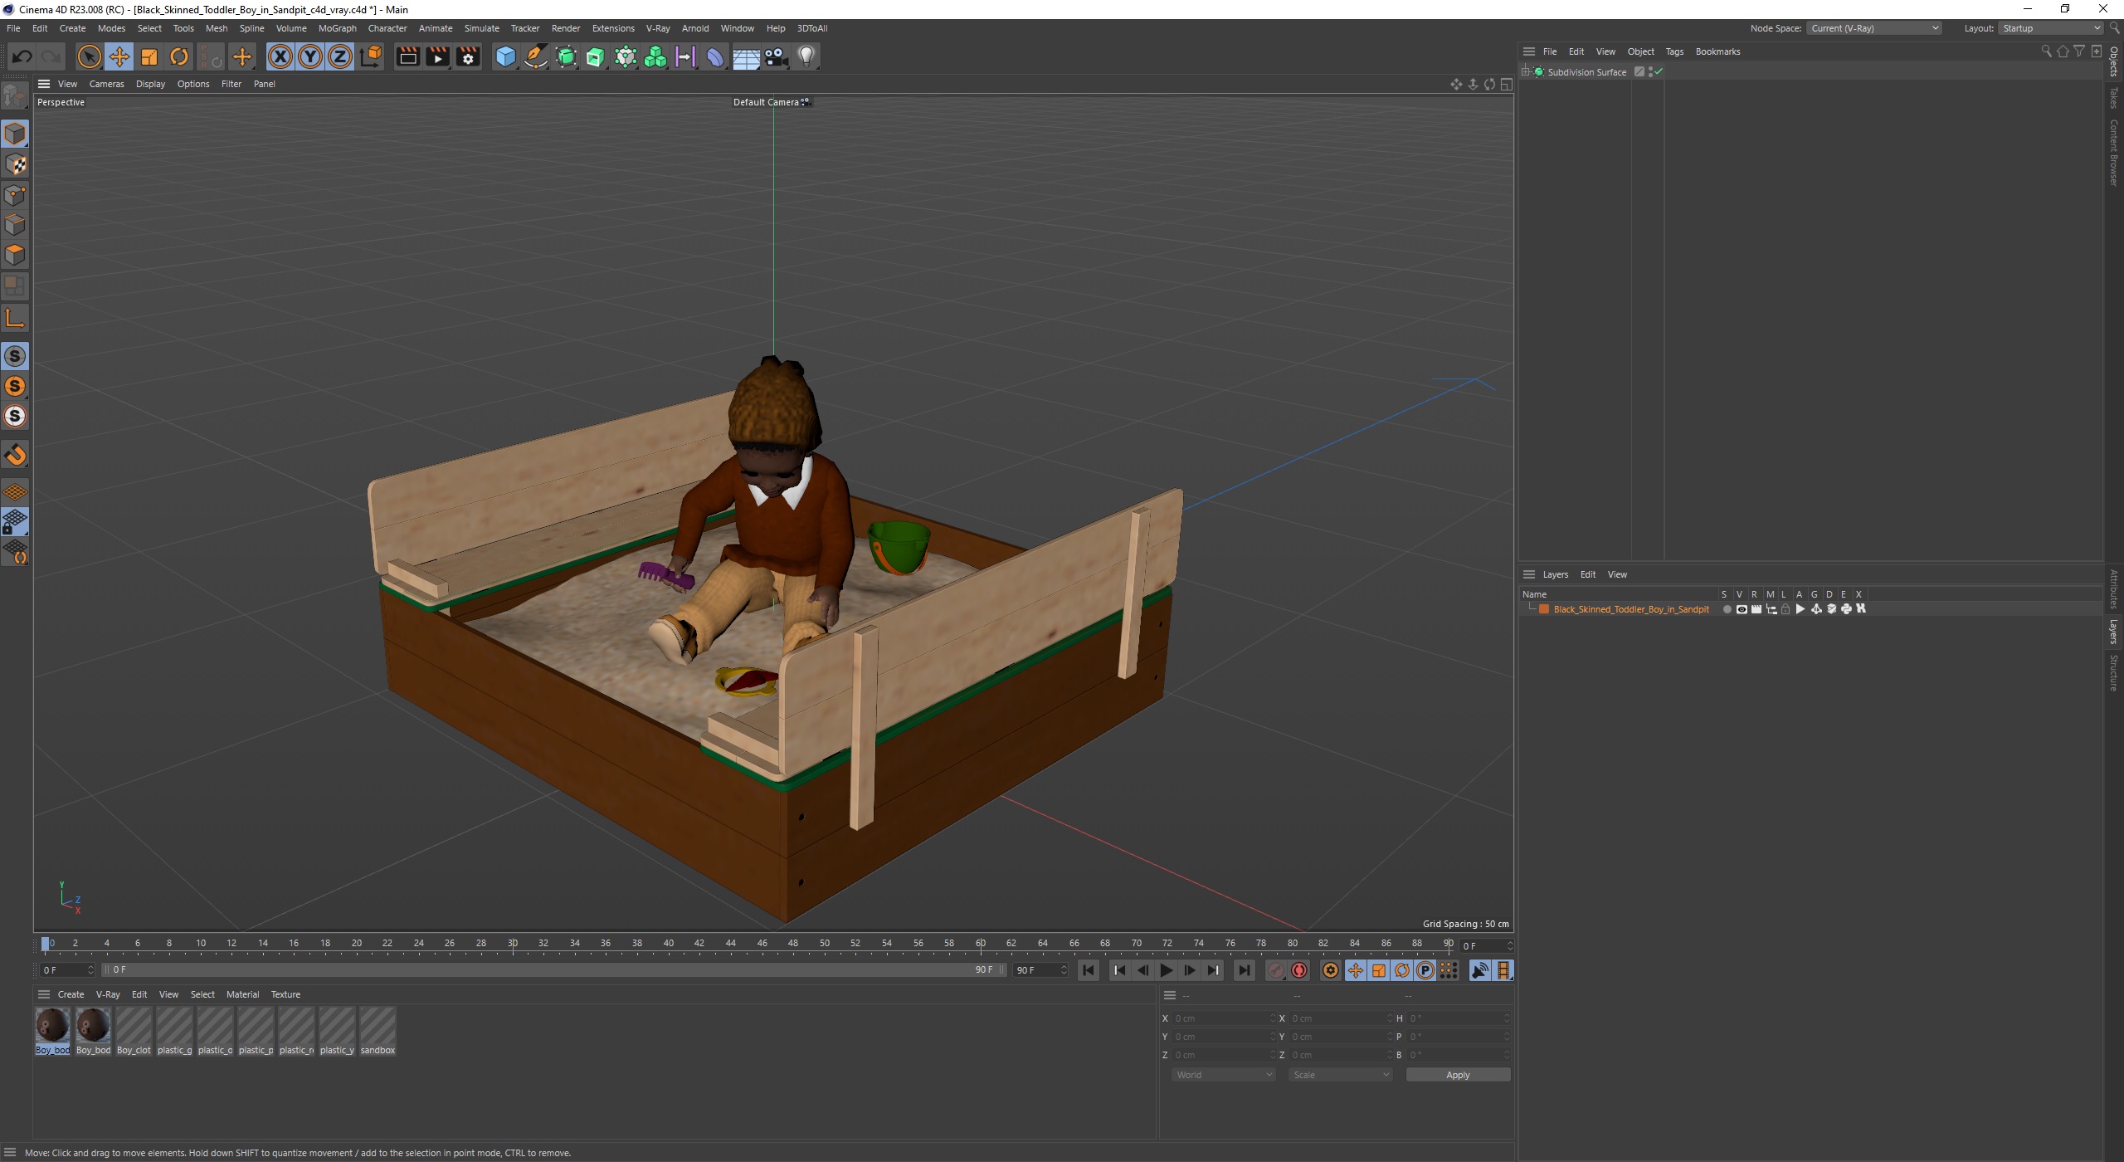Image resolution: width=2124 pixels, height=1162 pixels.
Task: Toggle Z axis lock
Action: [x=340, y=56]
